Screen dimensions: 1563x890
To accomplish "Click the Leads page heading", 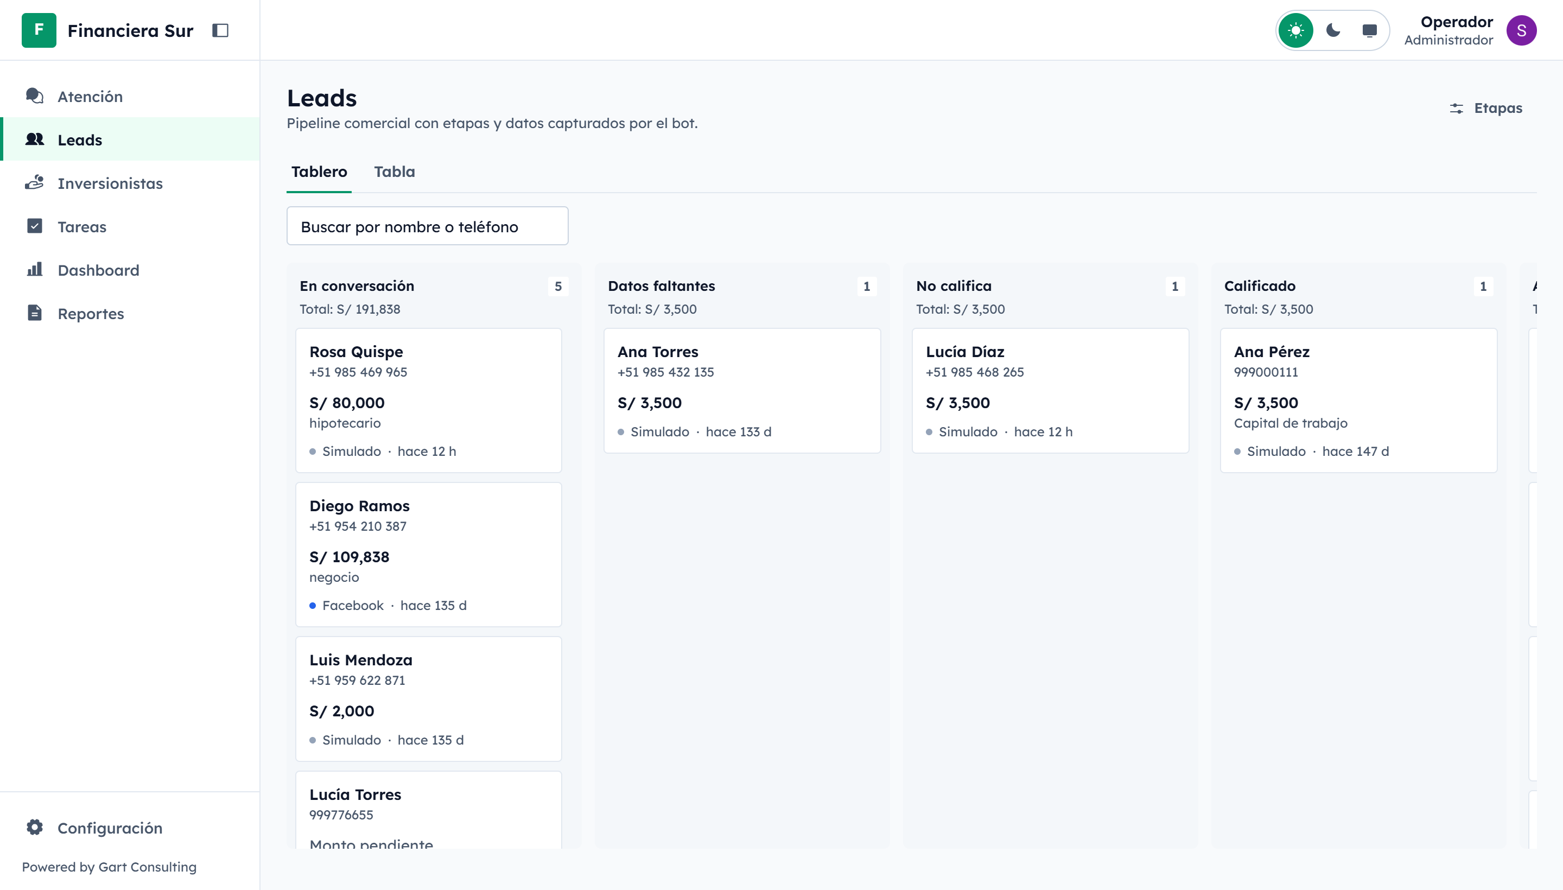I will point(321,98).
